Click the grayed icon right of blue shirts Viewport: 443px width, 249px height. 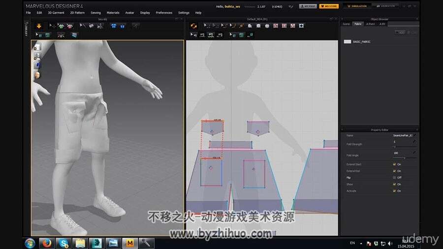tap(136, 26)
